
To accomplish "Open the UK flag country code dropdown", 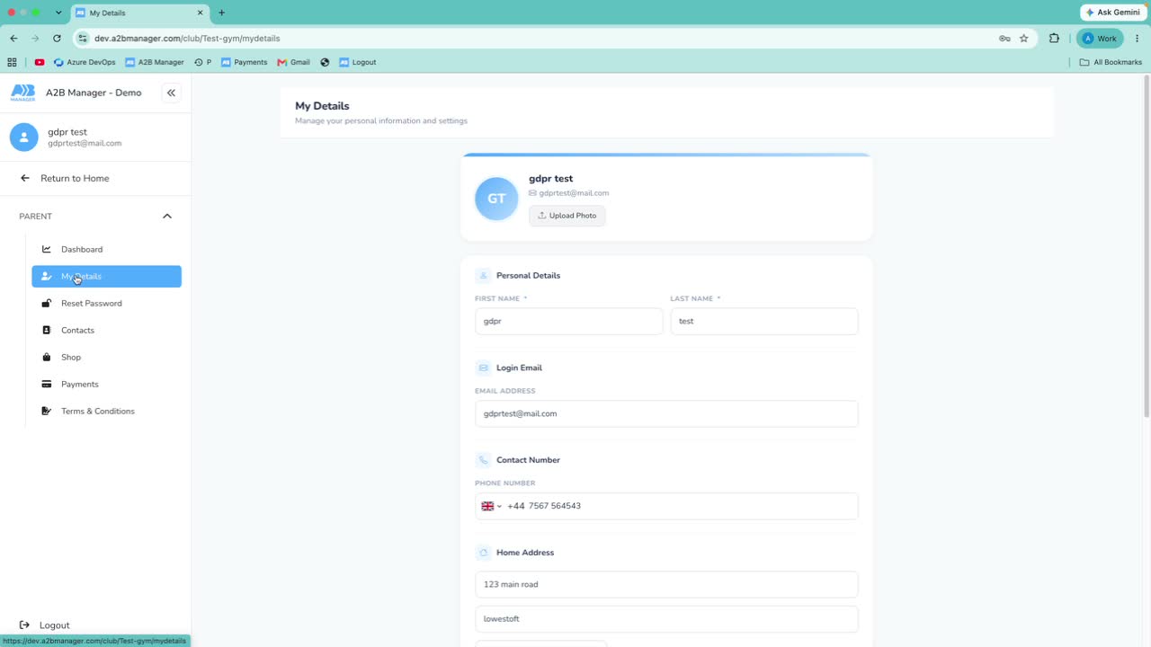I will tap(491, 506).
